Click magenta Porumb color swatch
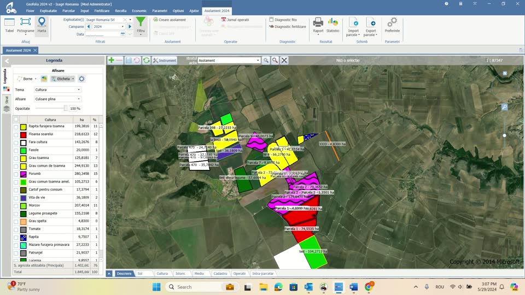 tap(23, 174)
